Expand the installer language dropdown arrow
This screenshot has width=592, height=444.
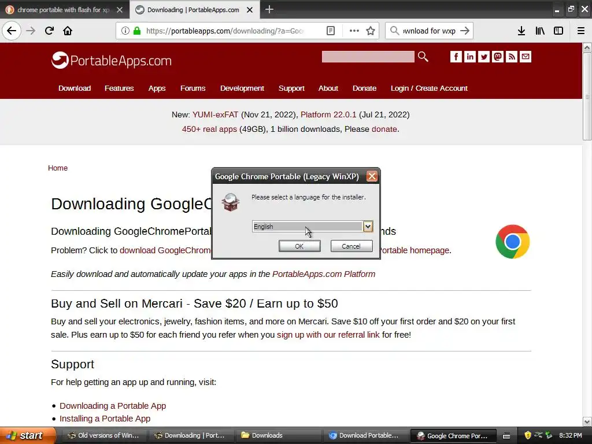pos(368,226)
